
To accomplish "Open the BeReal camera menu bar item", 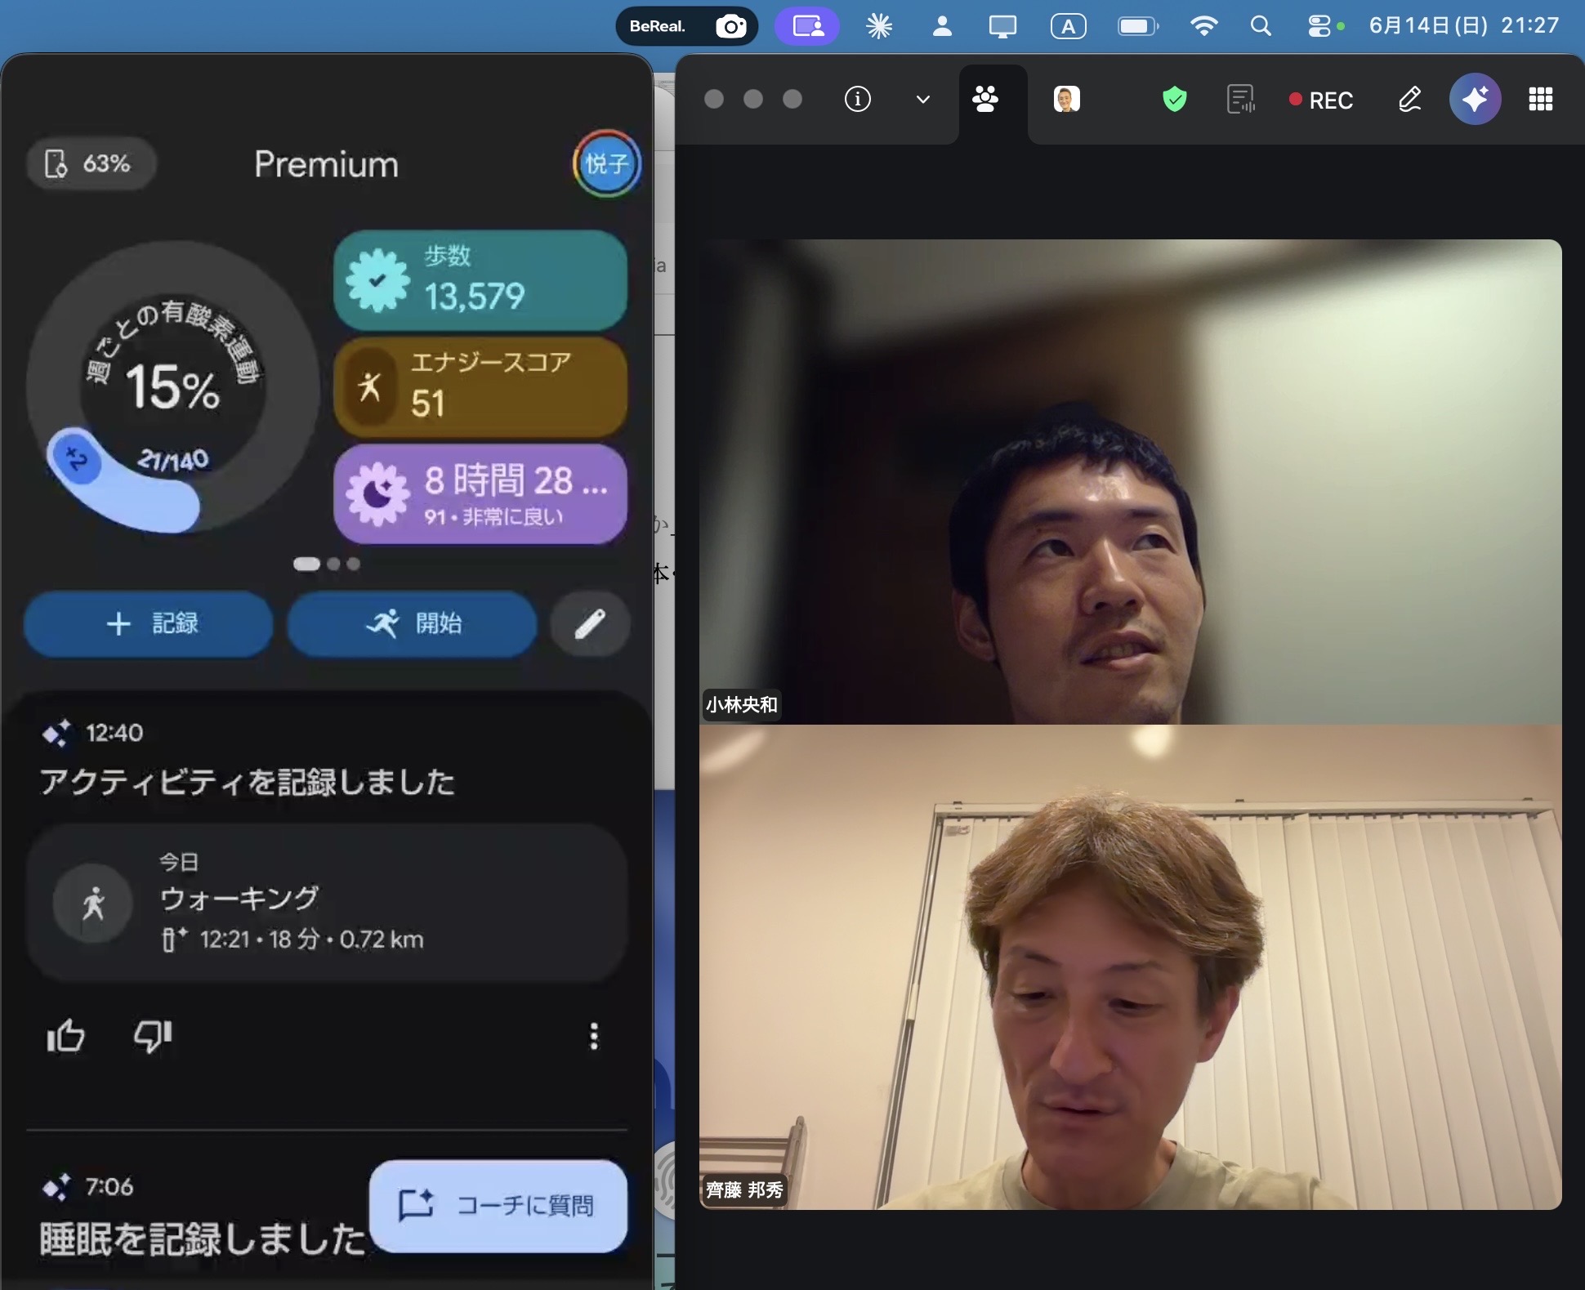I will pyautogui.click(x=686, y=26).
